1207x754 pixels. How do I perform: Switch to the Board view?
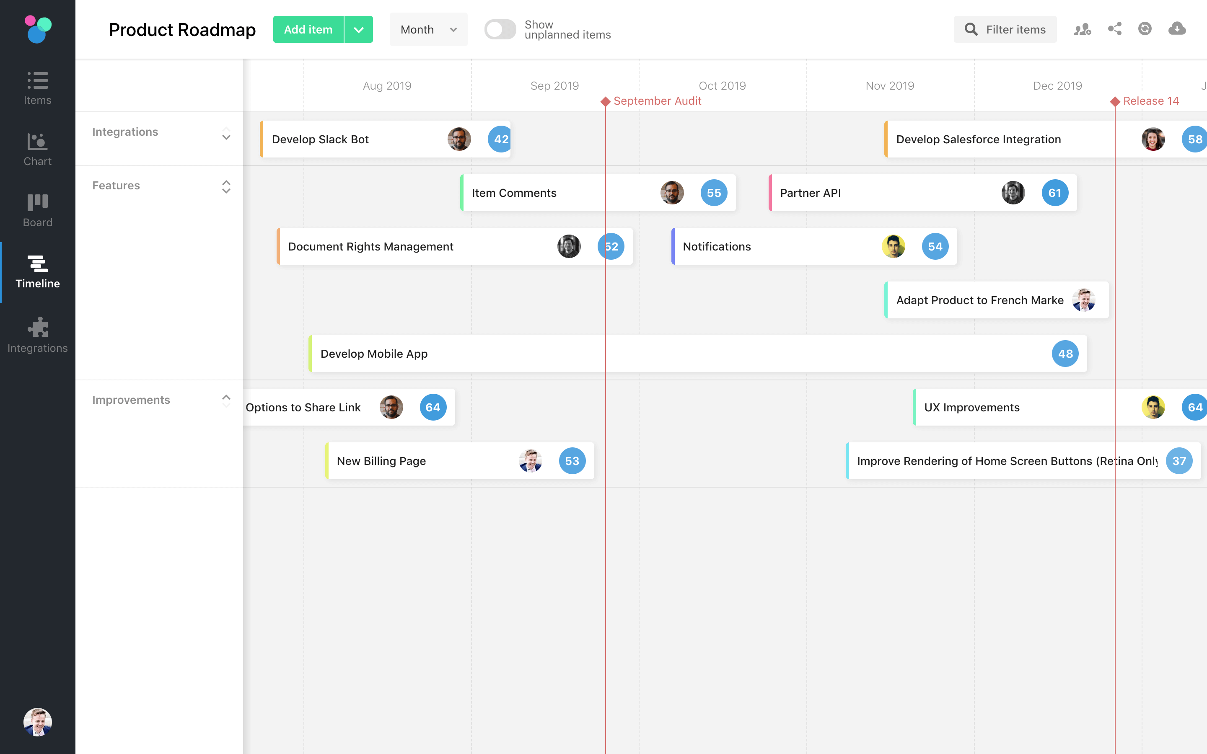(37, 209)
